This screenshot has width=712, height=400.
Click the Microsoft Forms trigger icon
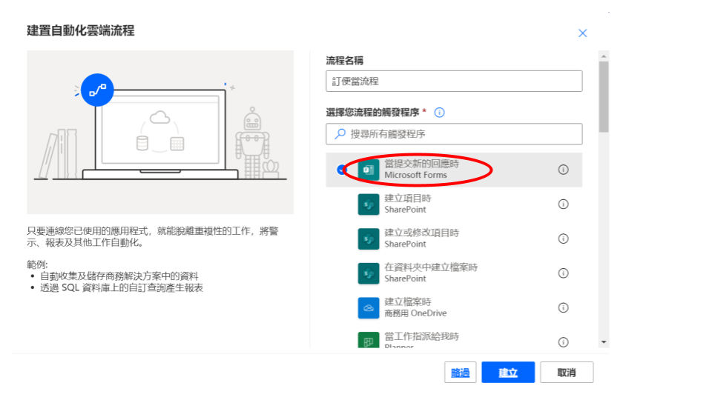point(369,170)
